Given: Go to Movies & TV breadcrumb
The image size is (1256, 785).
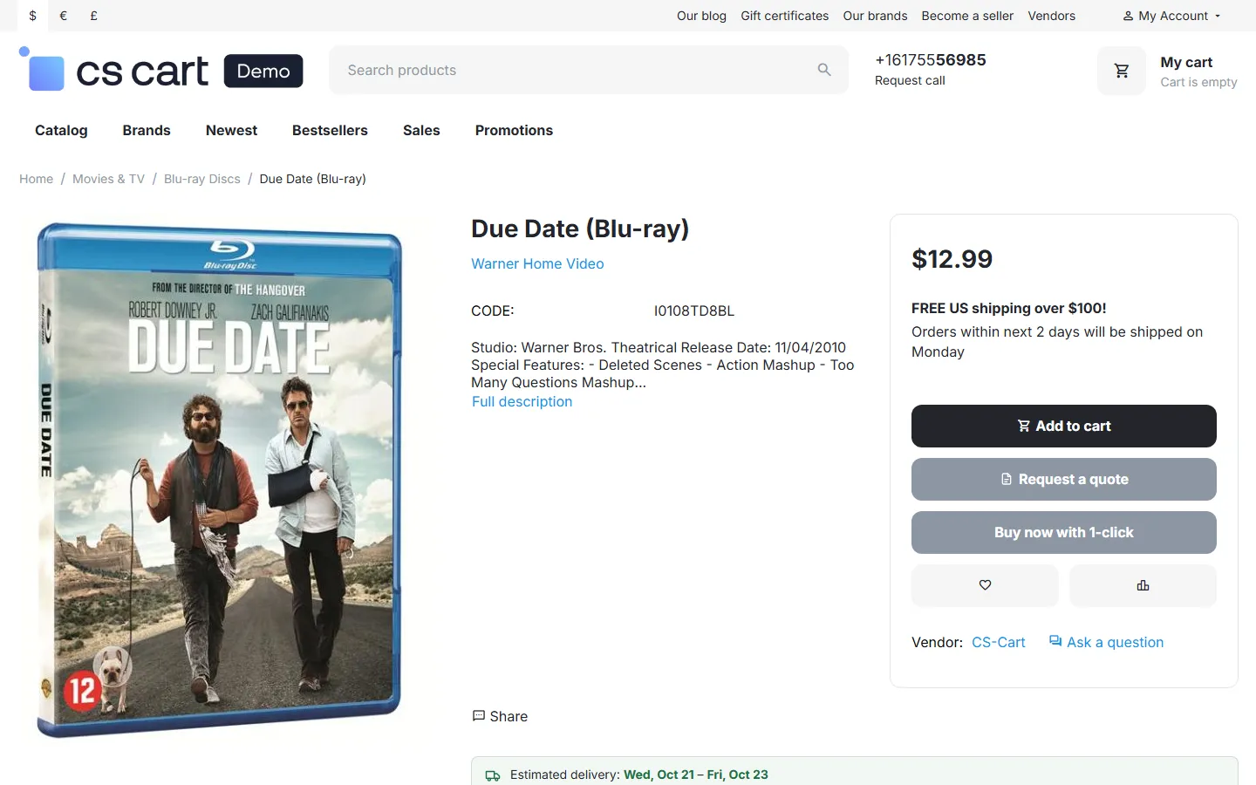Looking at the screenshot, I should (108, 179).
